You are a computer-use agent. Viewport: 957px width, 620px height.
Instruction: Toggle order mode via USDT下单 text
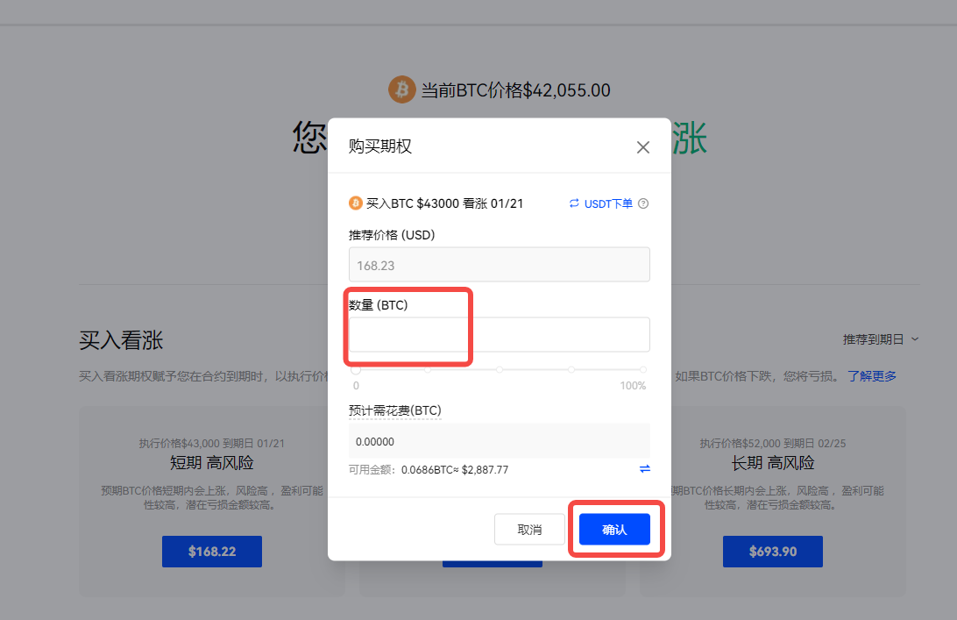coord(608,204)
